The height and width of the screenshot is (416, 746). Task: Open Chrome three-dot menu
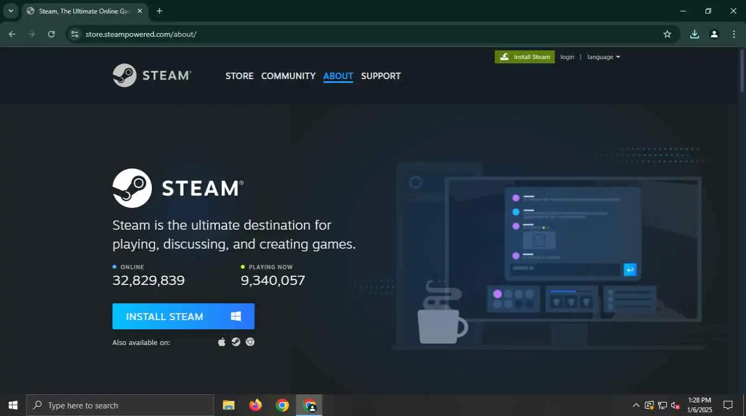click(x=734, y=34)
